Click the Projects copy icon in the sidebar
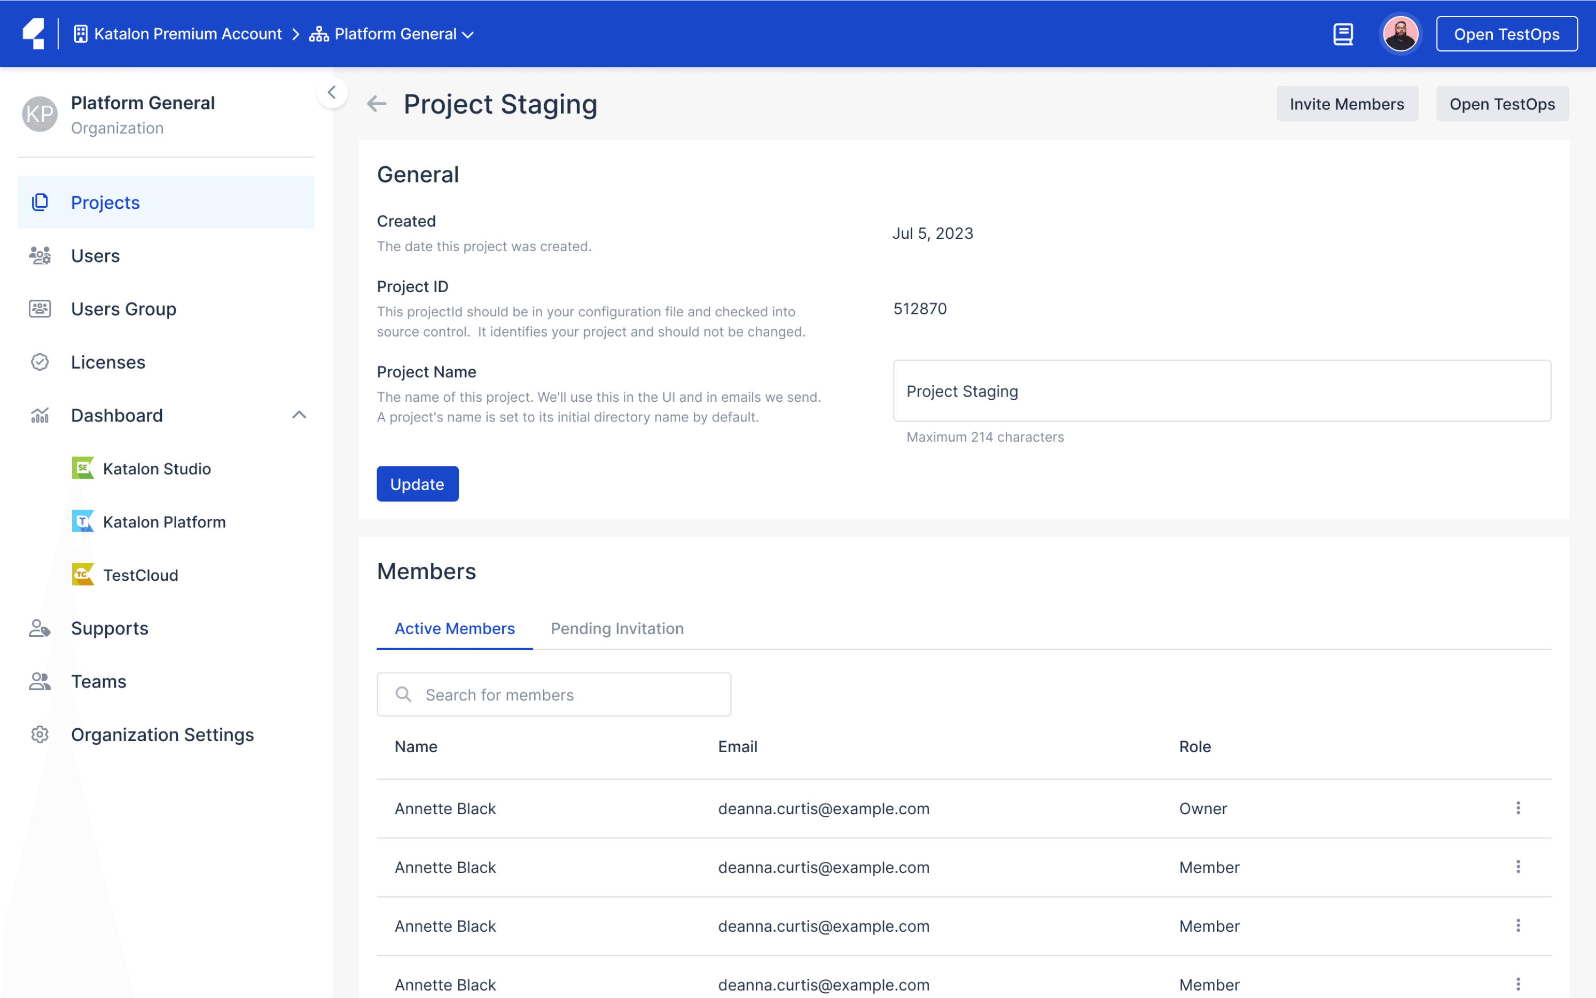 coord(40,202)
